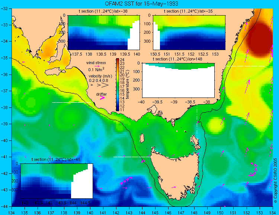The width and height of the screenshot is (279, 215).
Task: Open the lat=-38 temperature section inset
Action: tap(104, 33)
